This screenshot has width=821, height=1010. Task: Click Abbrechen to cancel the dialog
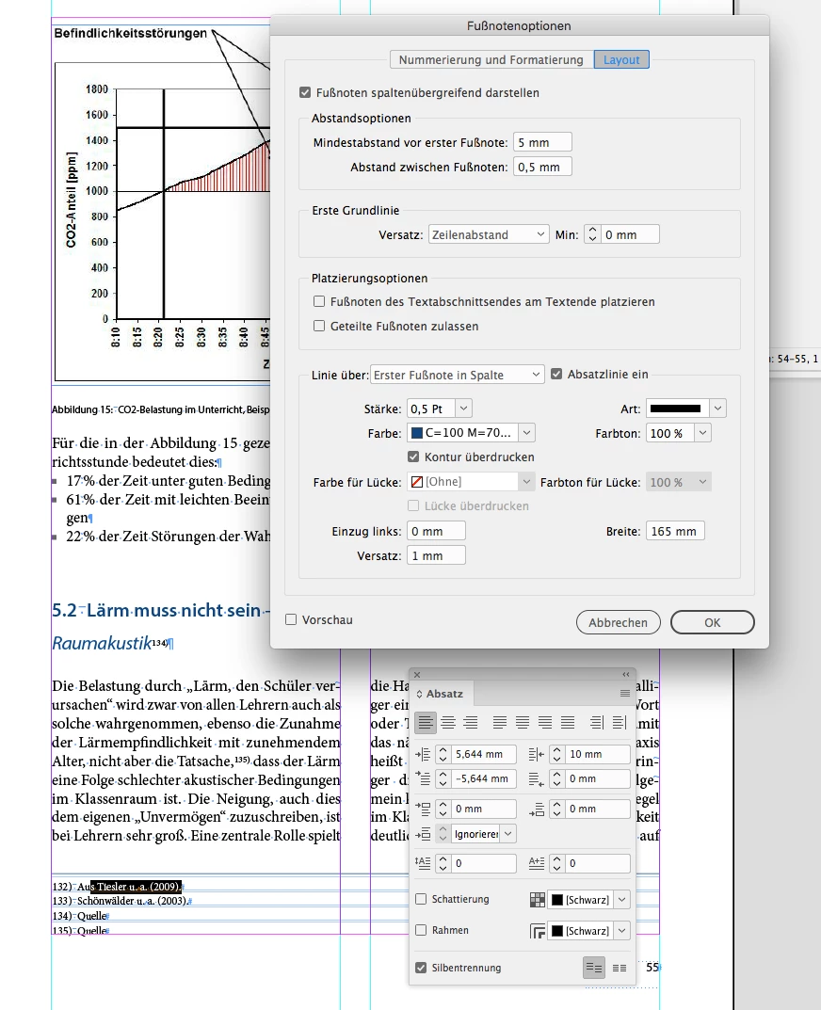[x=618, y=623]
